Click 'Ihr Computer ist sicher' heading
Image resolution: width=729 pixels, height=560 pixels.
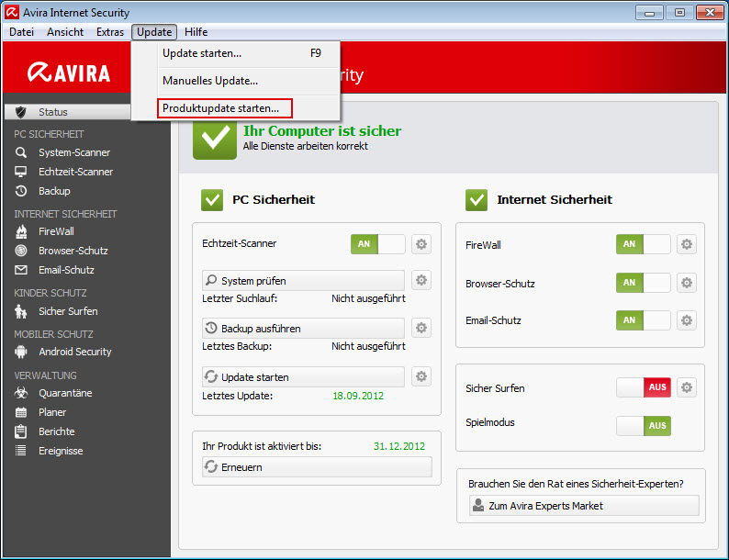[322, 131]
